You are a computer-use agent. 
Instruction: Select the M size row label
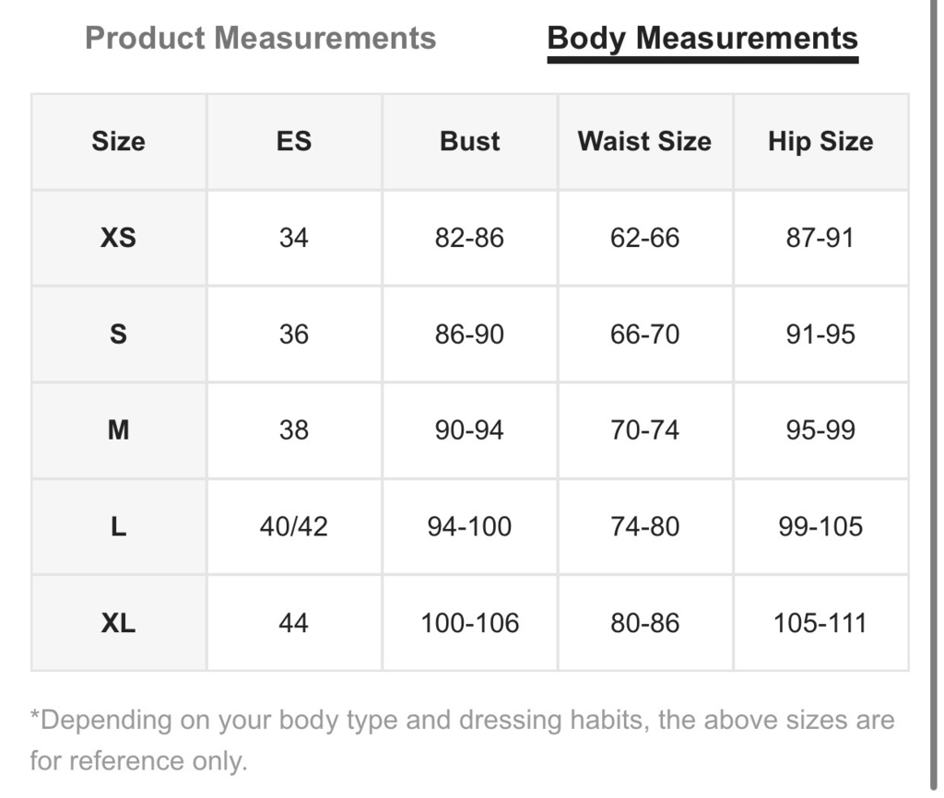(x=119, y=430)
